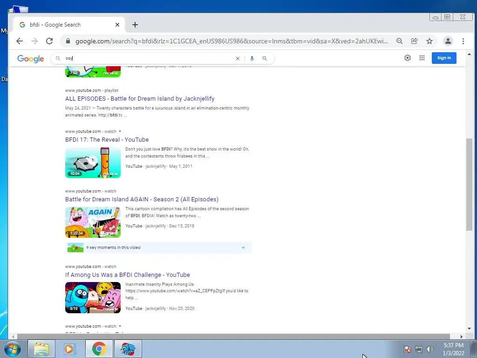Bookmark this page with star
The height and width of the screenshot is (358, 477).
(x=429, y=41)
